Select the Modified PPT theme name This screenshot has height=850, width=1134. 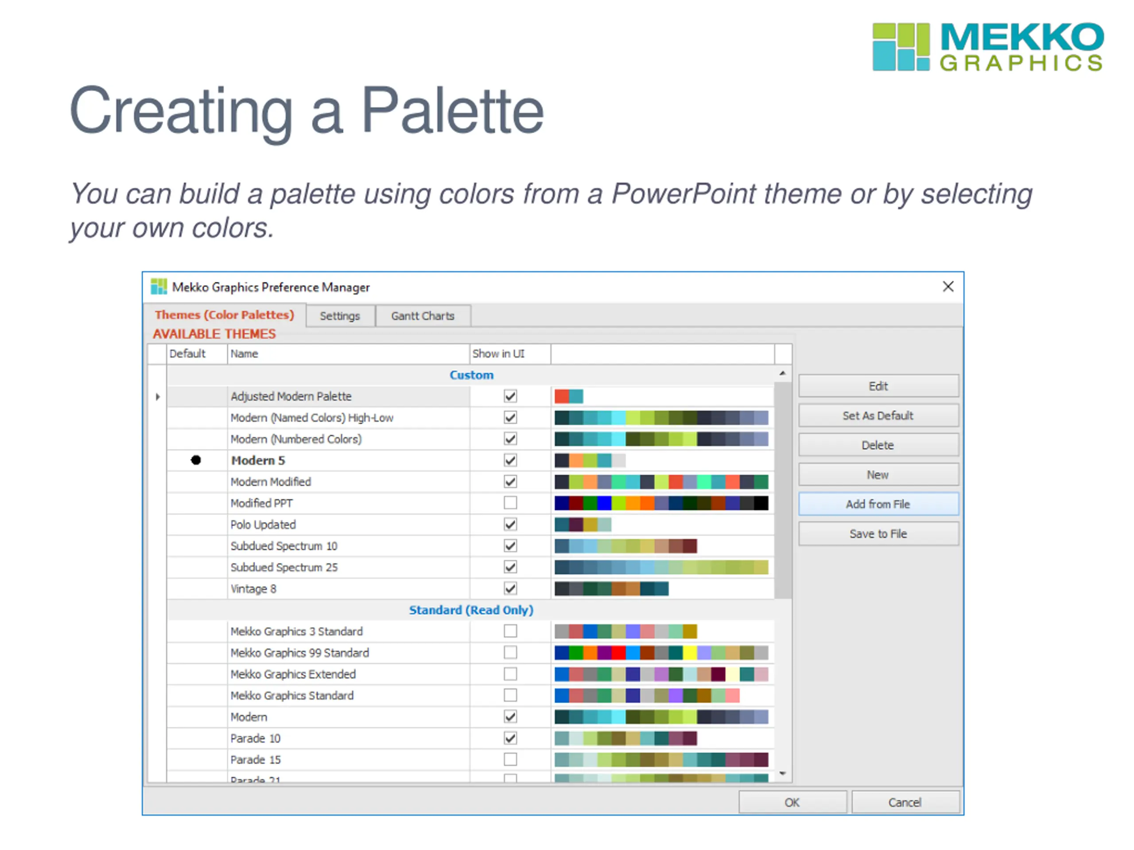[x=261, y=504]
